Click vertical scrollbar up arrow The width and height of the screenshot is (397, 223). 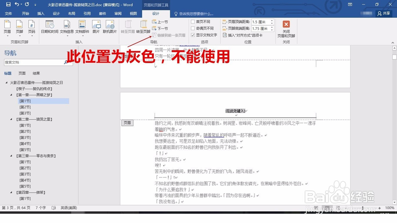click(x=394, y=48)
